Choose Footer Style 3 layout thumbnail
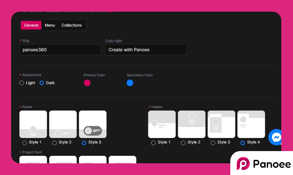Screen dimensions: 293x175 [x=93, y=124]
